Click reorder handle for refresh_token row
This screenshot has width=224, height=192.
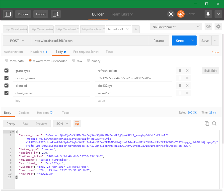coord(180,78)
